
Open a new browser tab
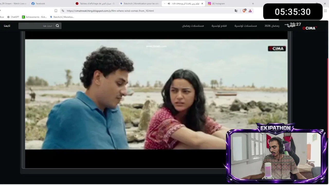(253, 4)
